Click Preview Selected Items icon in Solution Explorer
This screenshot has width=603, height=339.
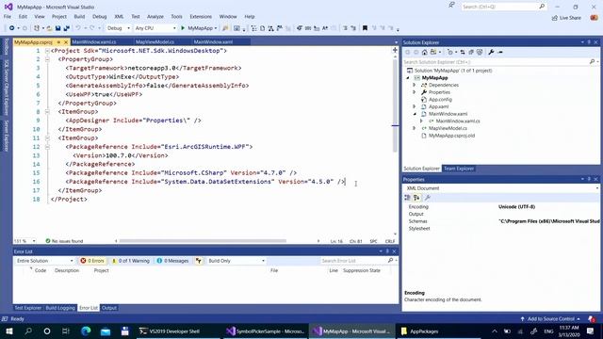point(500,52)
